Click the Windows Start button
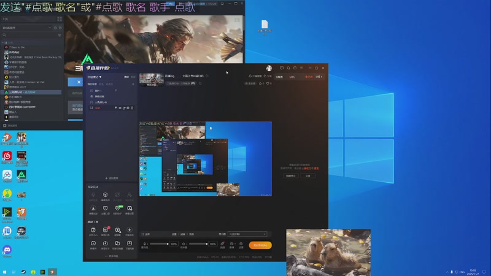Screen dimensions: 491x276 (4, 272)
